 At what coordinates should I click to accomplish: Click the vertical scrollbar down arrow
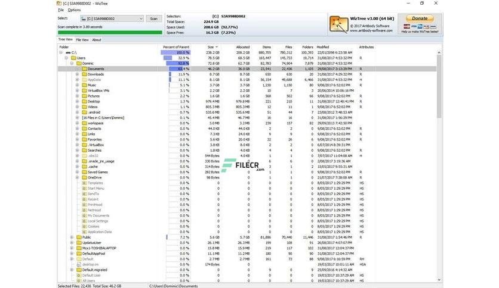tap(439, 280)
